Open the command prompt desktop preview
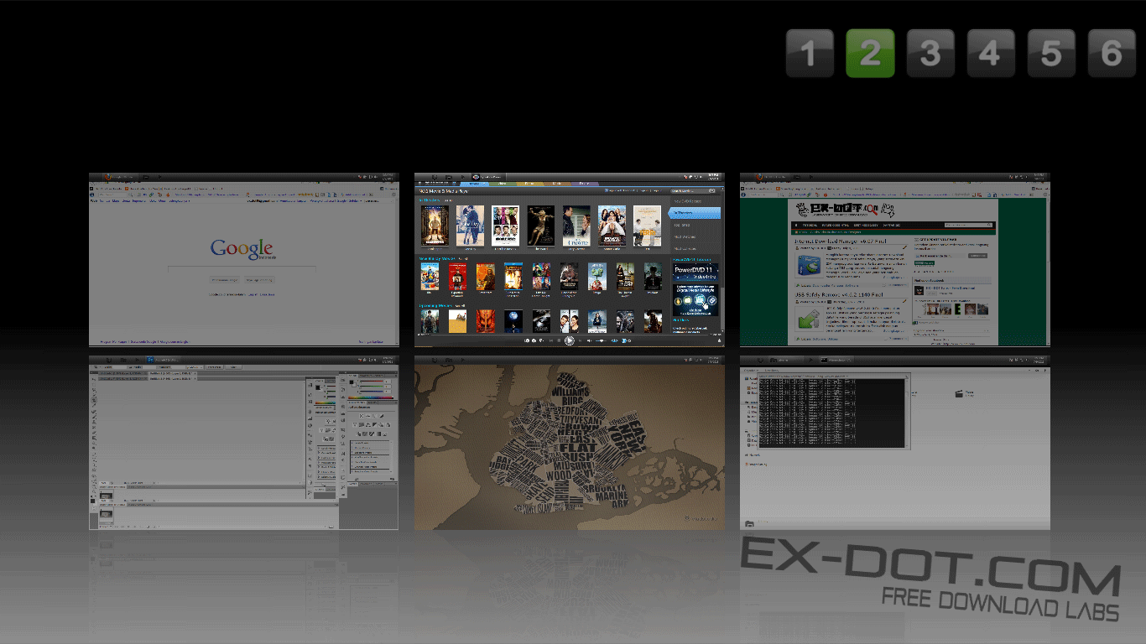The image size is (1146, 644). 894,443
